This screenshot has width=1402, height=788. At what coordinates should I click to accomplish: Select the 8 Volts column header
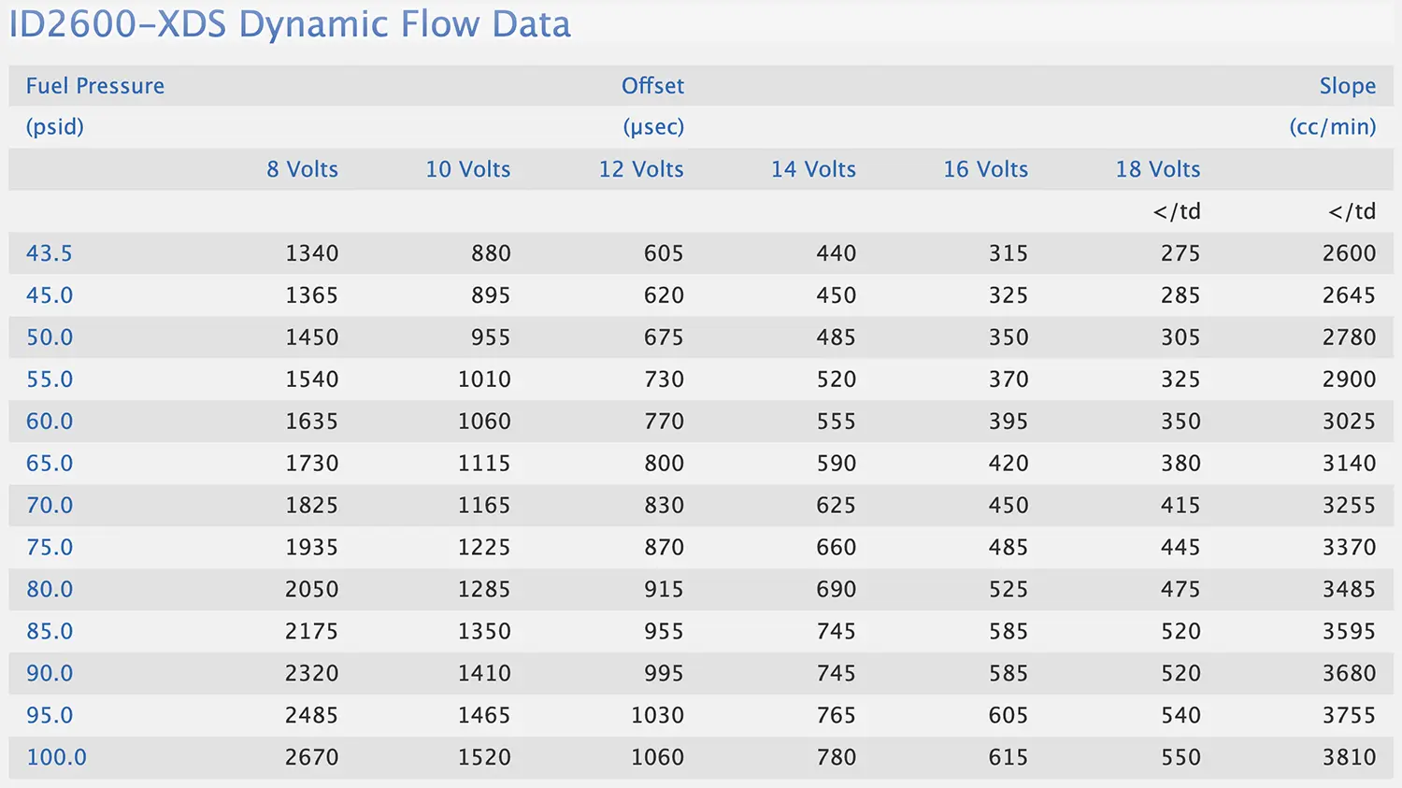click(302, 169)
